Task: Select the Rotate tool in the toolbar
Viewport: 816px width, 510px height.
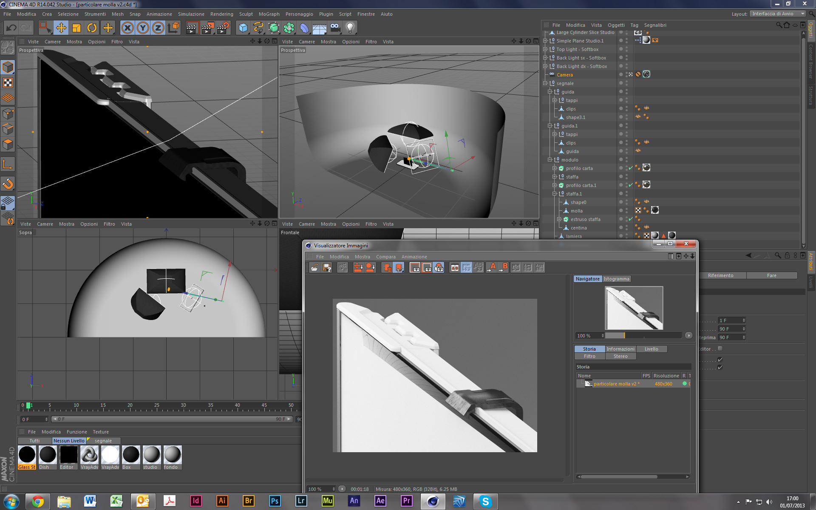Action: [92, 28]
